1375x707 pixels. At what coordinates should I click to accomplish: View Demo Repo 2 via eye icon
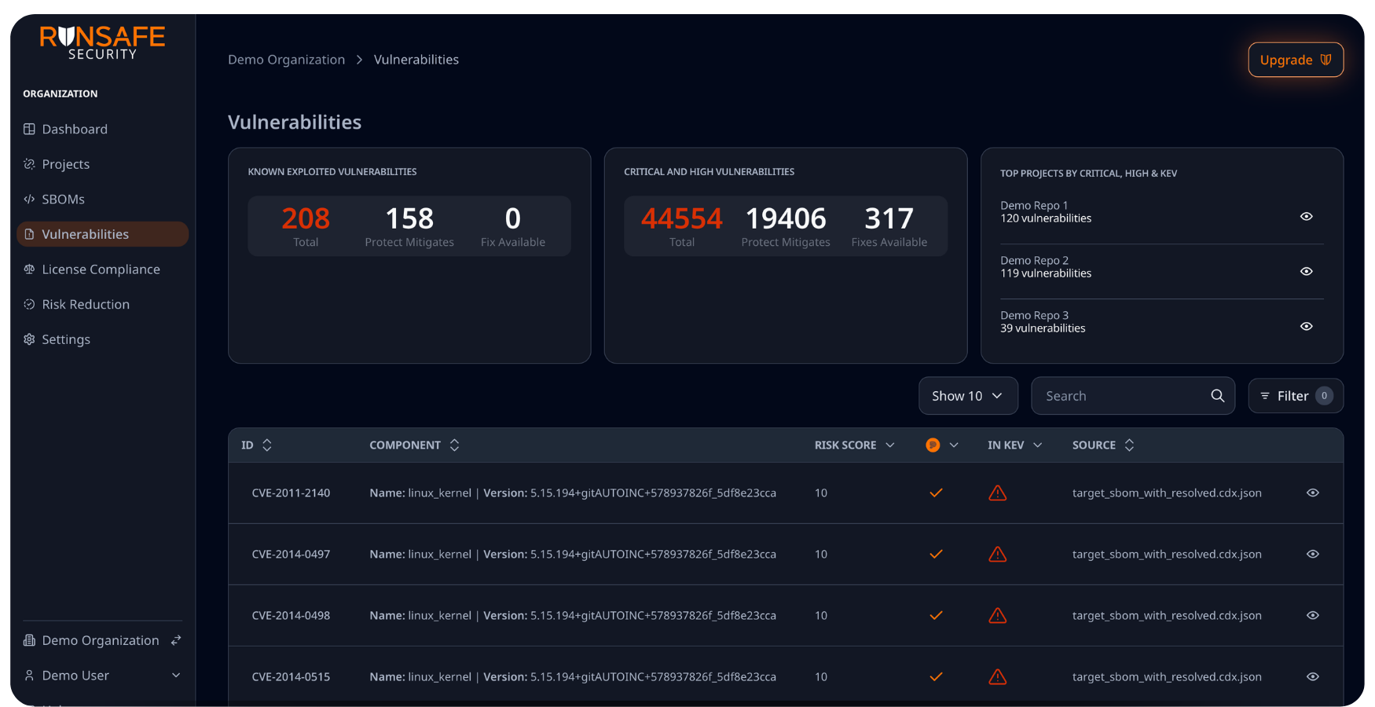1307,271
